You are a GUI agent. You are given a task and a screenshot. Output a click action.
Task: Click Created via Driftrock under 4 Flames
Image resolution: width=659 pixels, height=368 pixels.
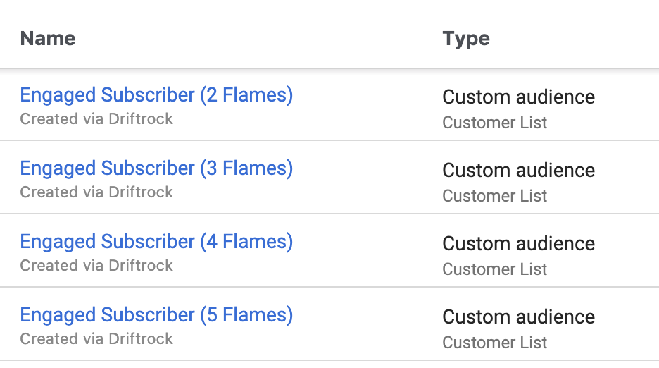[96, 265]
